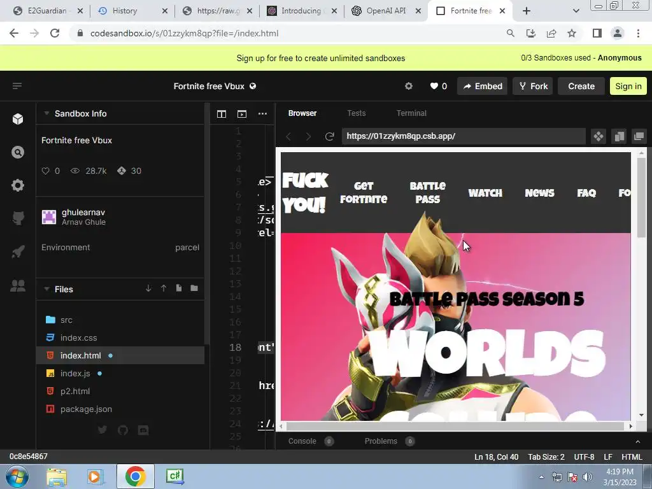This screenshot has width=652, height=489.
Task: Switch to the Browser tab
Action: pyautogui.click(x=302, y=113)
